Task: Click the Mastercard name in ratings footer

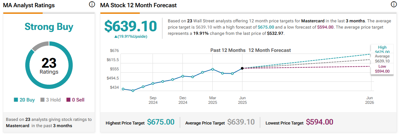Action: [18, 125]
